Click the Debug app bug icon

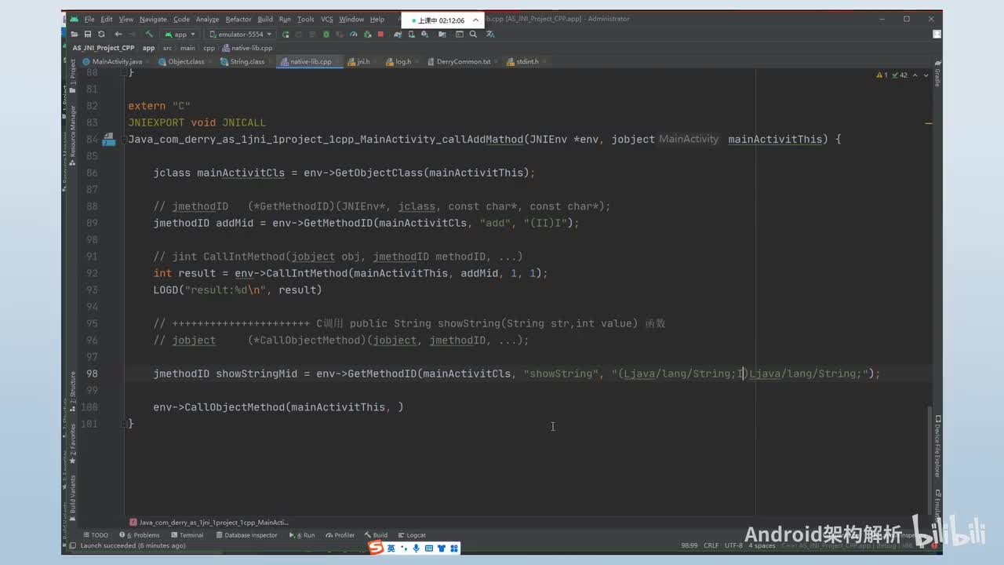tap(326, 35)
